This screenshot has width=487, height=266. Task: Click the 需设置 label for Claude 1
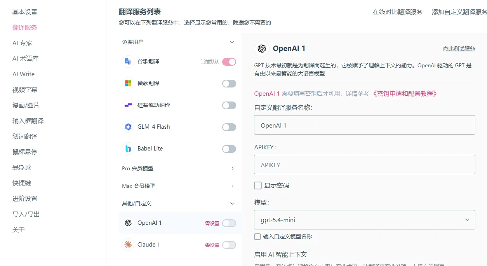pyautogui.click(x=212, y=245)
